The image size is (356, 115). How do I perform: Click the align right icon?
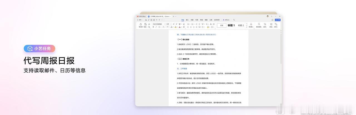click(194, 27)
